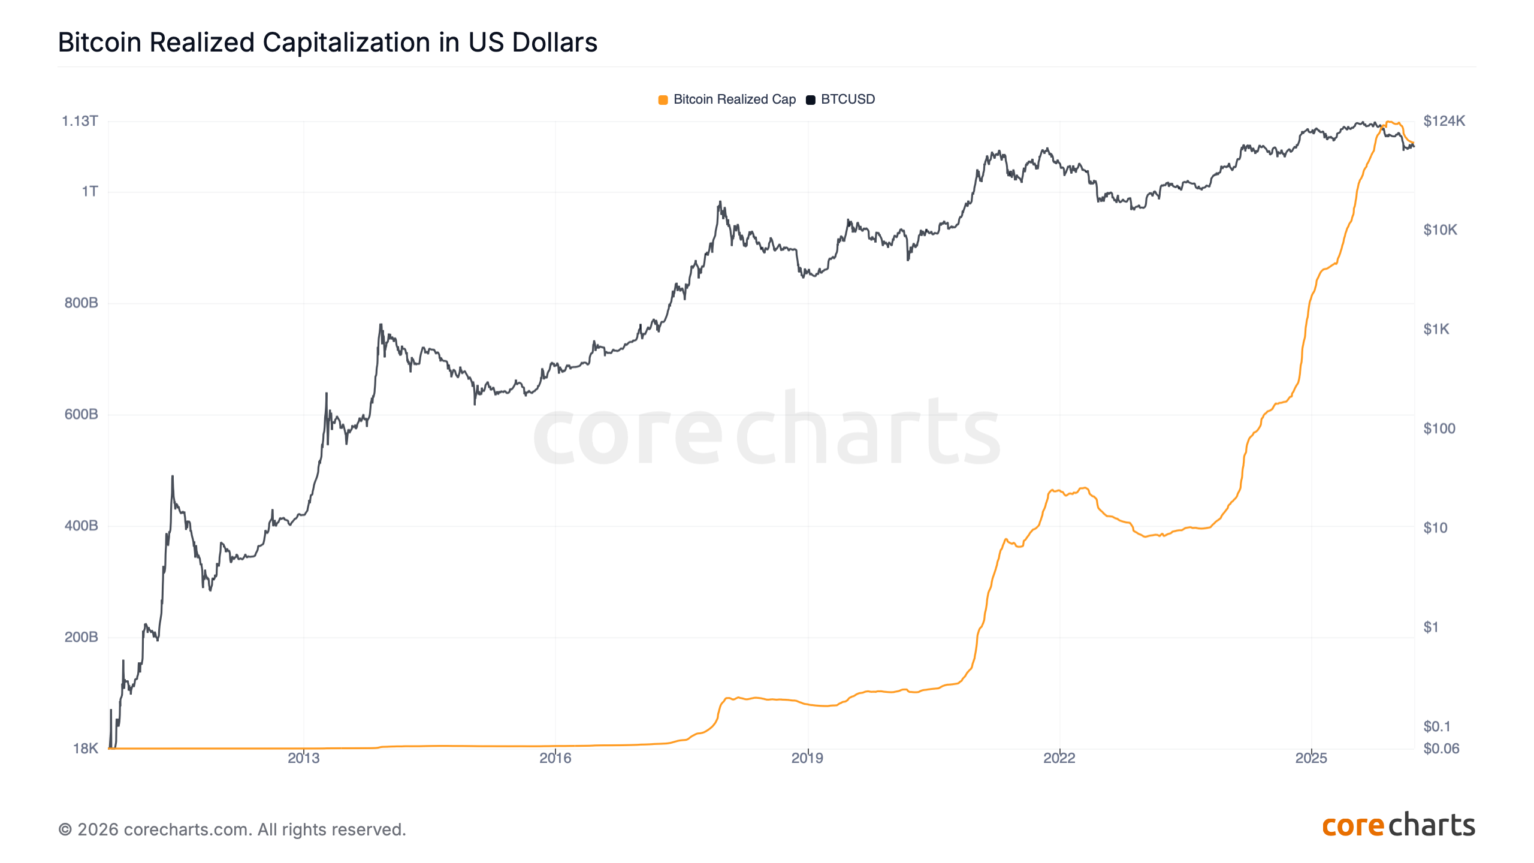Click the $0.06 right axis label

(x=1441, y=749)
